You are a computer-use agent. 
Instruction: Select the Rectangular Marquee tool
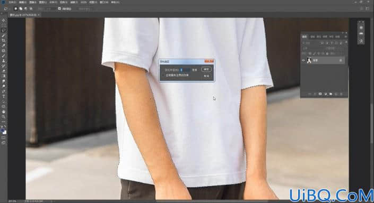point(4,25)
